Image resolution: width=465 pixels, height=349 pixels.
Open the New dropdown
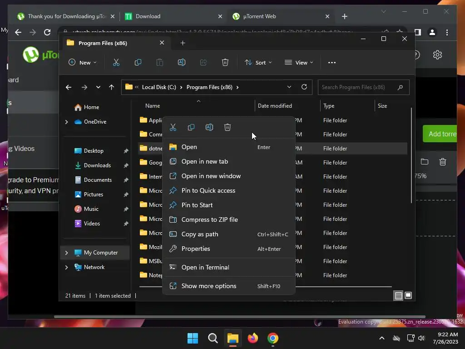click(x=83, y=62)
